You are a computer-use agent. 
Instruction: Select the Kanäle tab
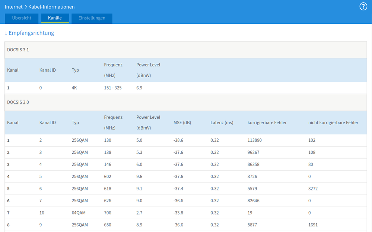pyautogui.click(x=55, y=18)
